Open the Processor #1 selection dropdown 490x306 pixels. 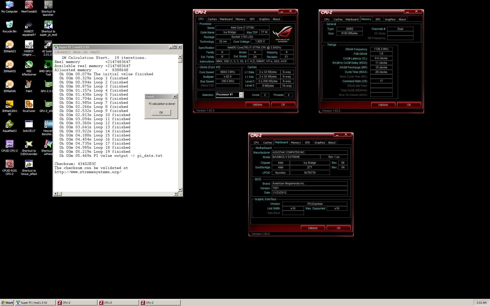click(241, 95)
